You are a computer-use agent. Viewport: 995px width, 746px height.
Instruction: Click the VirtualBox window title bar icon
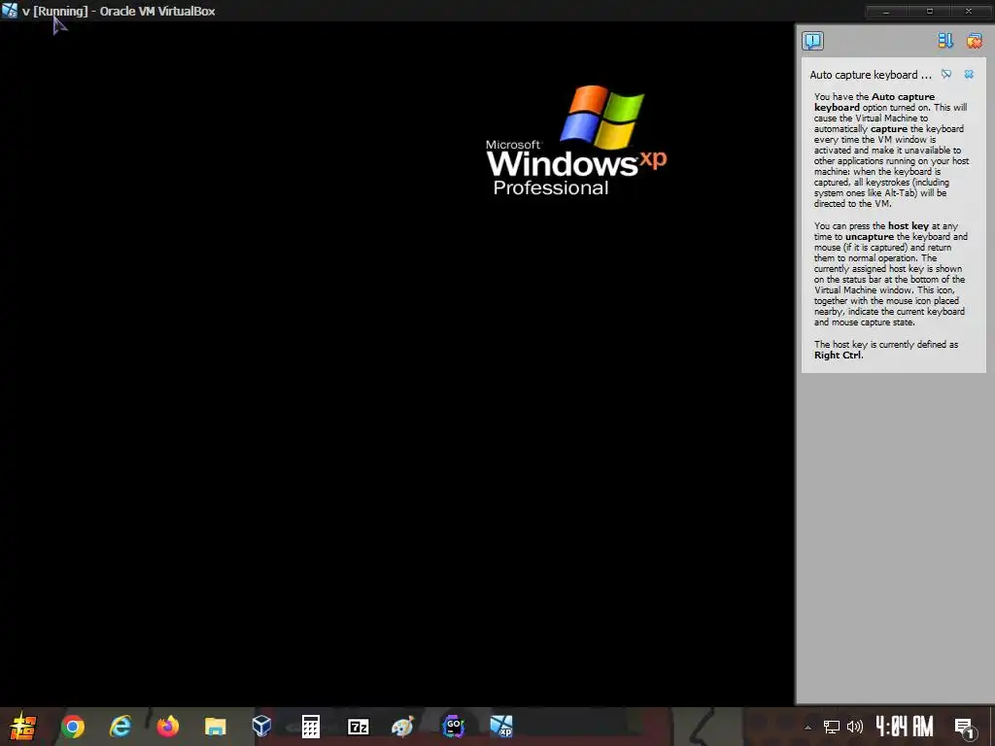tap(10, 11)
